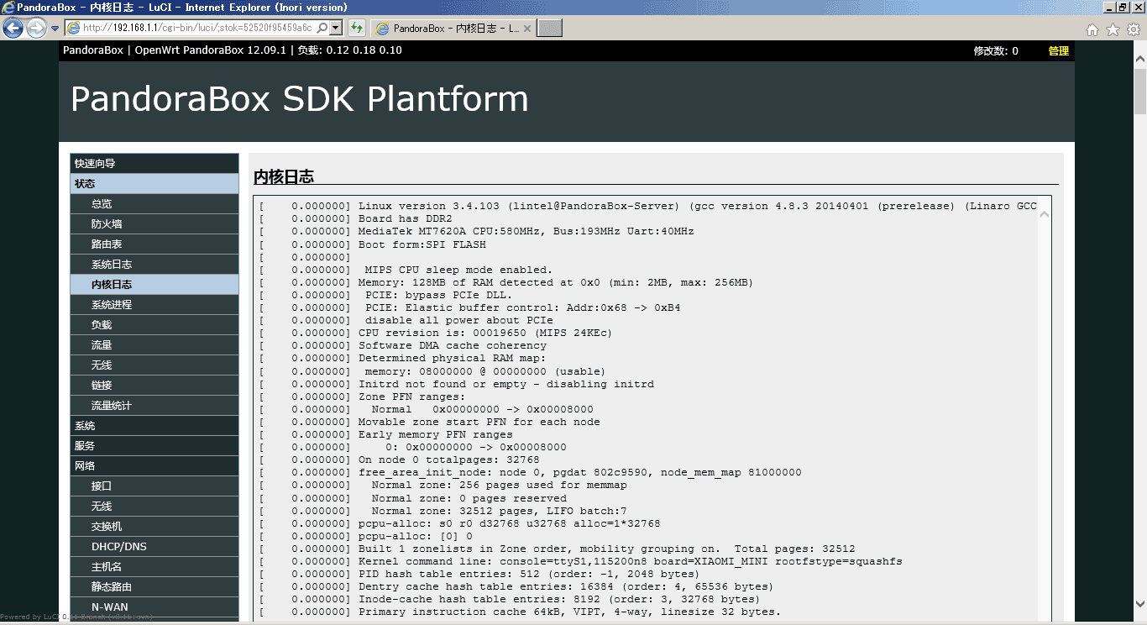
Task: Click the browser page vertical scrollbar thumb
Action: pos(1139,91)
